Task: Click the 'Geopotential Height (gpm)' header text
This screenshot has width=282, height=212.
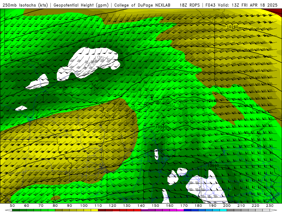Action: (81, 5)
